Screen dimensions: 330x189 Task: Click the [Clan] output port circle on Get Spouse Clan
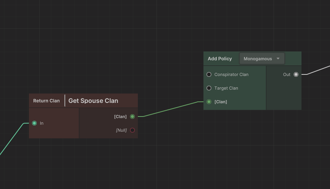click(132, 117)
